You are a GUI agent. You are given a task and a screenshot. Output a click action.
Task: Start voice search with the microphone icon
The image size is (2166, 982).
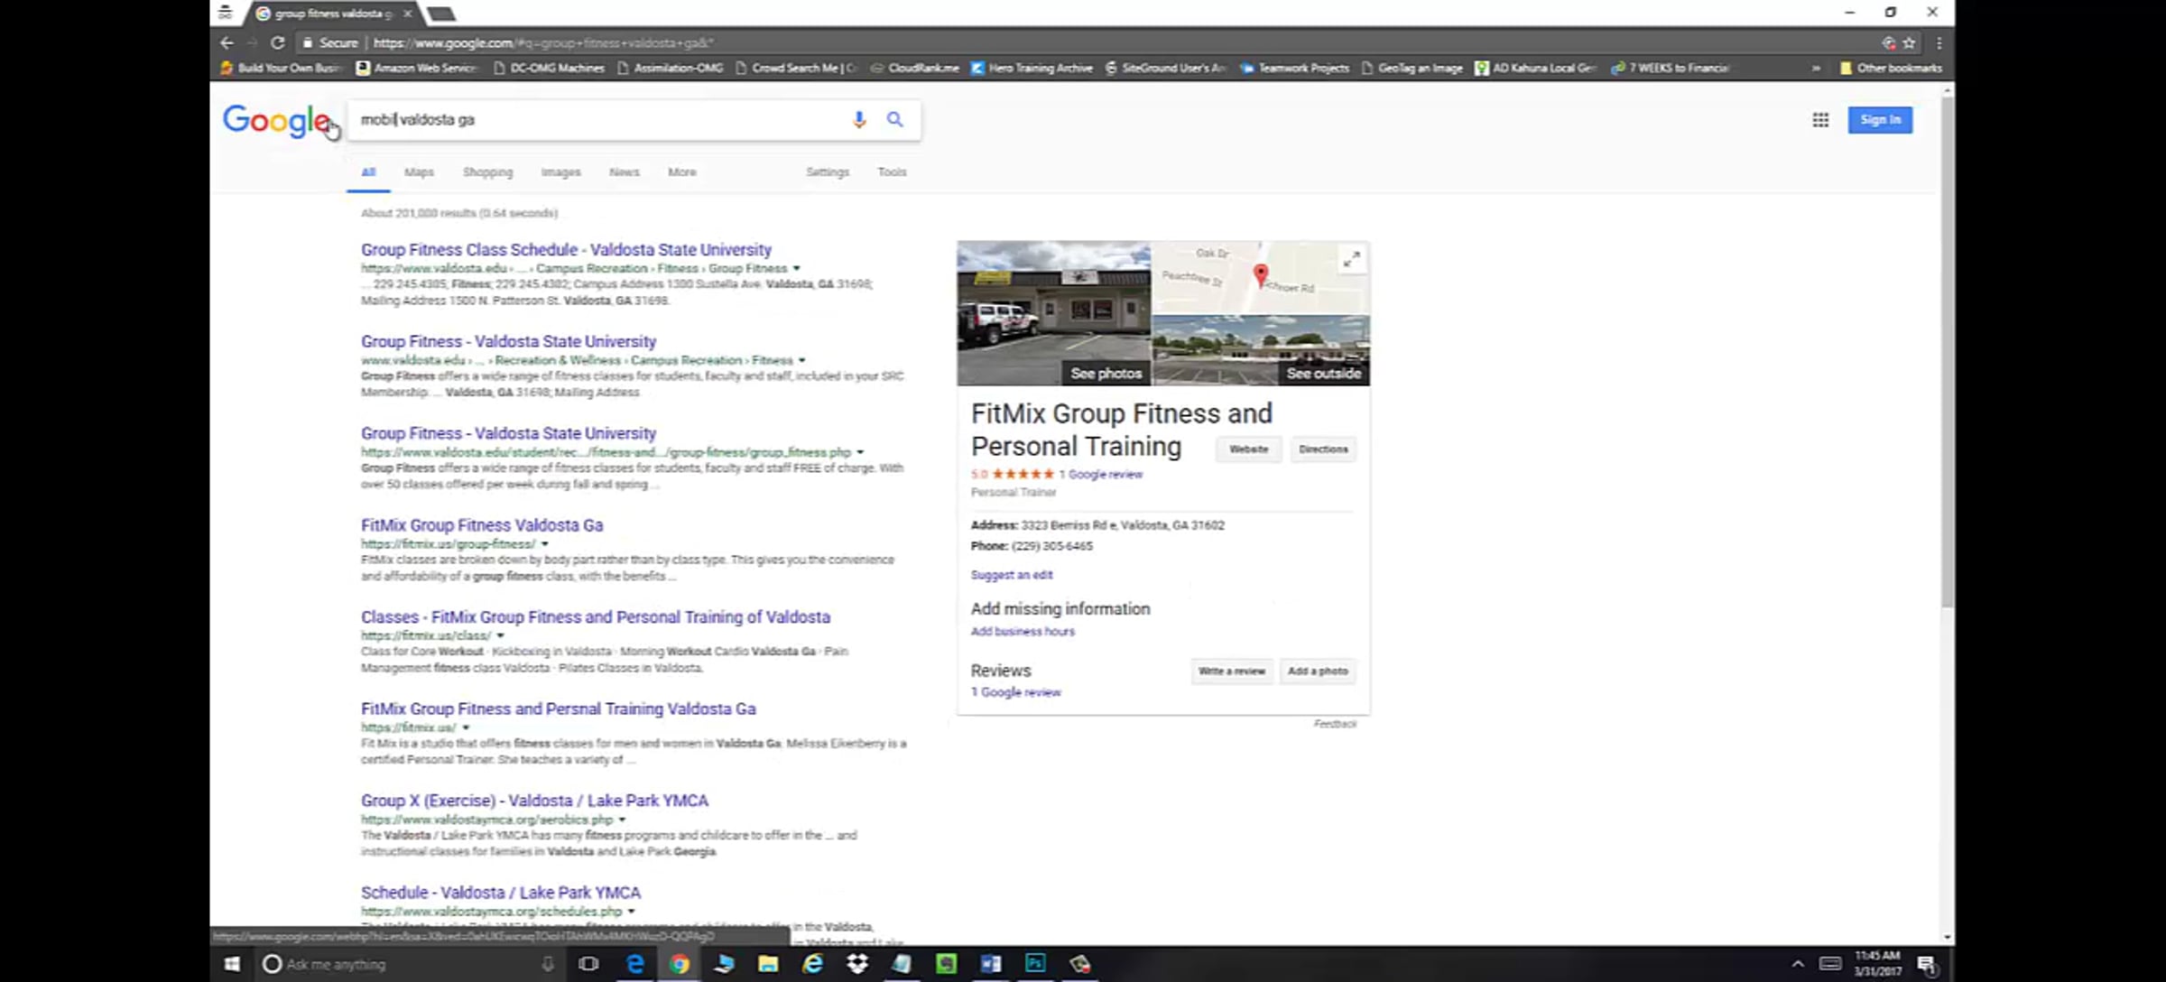tap(859, 119)
